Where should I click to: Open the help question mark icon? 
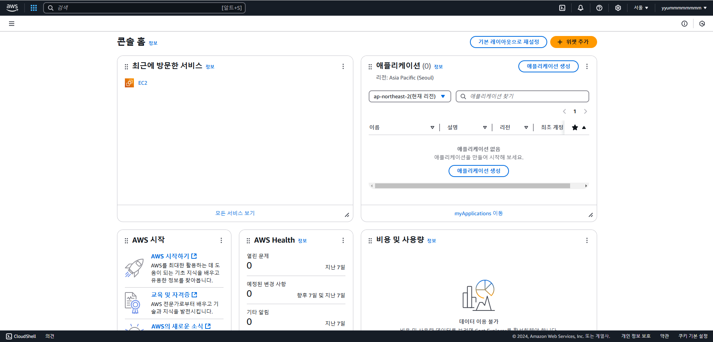point(599,8)
